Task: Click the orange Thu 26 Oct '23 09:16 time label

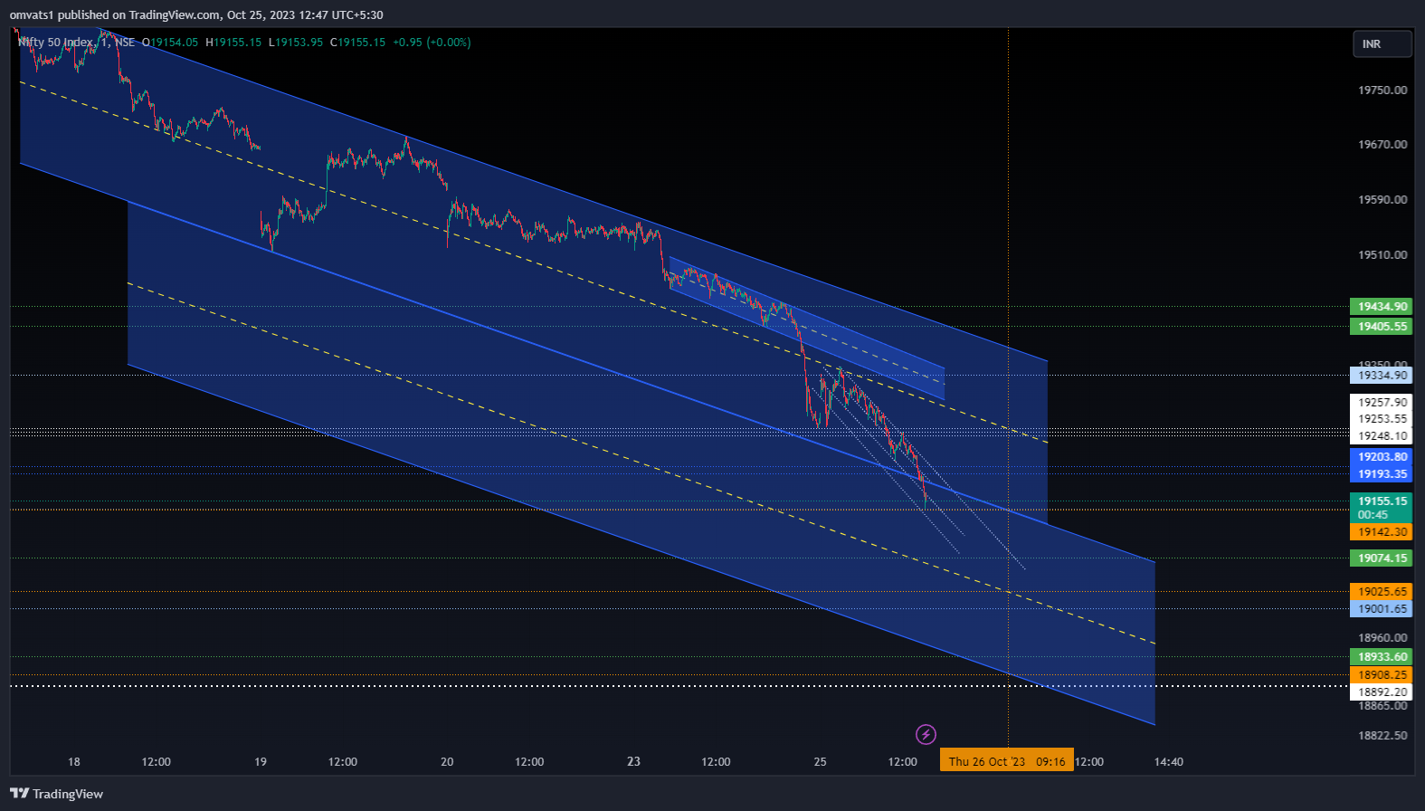Action: 1007,761
